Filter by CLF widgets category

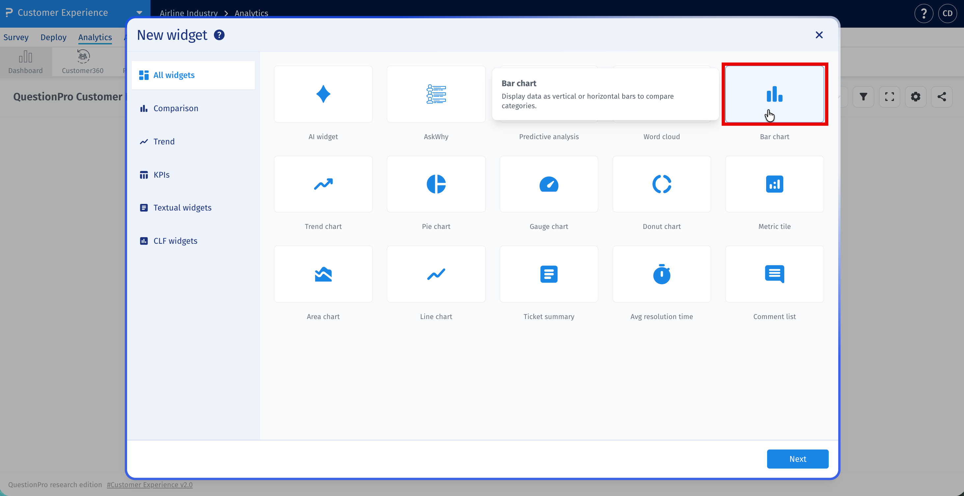point(193,241)
